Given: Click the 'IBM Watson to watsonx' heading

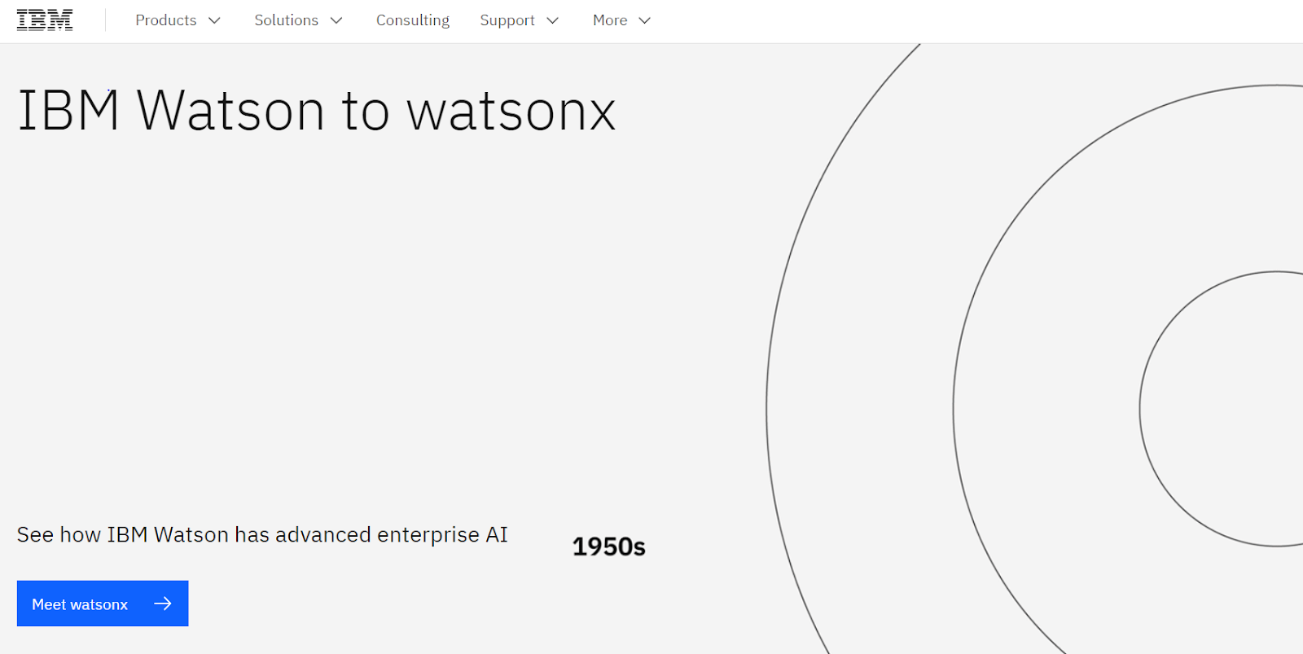Looking at the screenshot, I should [317, 111].
